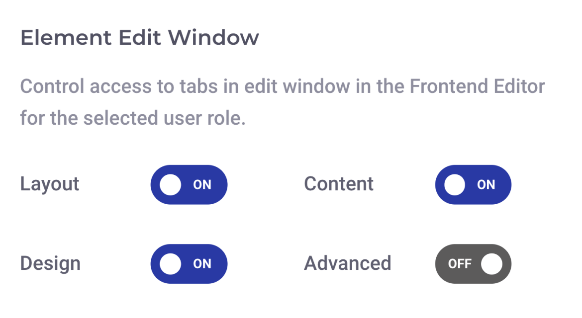Click the ON label inside the Layout toggle

(x=203, y=184)
